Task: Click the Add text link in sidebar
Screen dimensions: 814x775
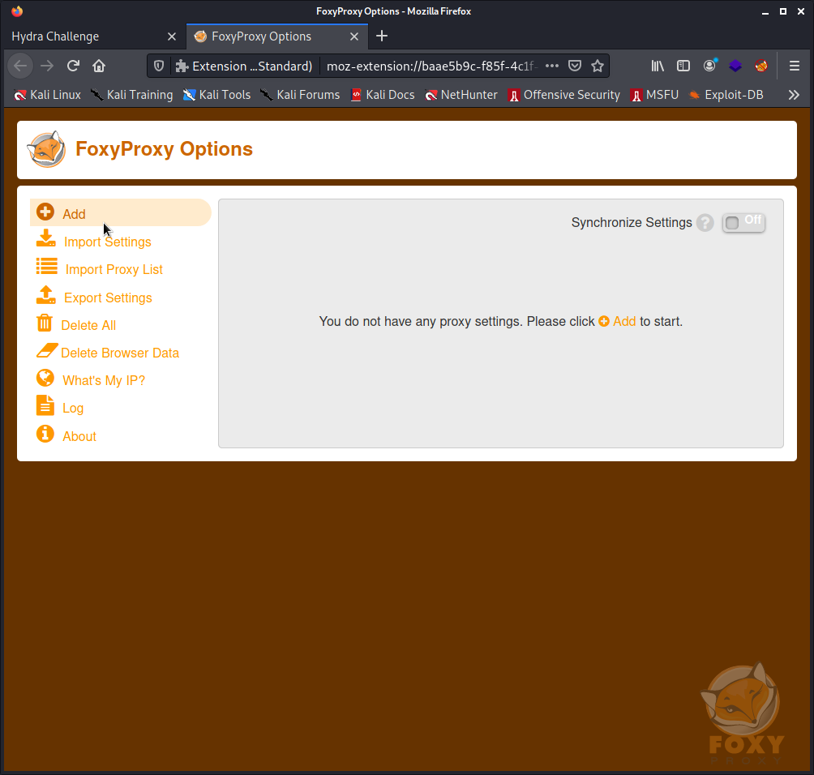Action: point(75,214)
